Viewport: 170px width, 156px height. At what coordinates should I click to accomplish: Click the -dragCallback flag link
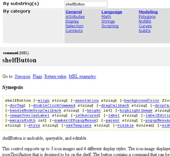pyautogui.click(x=115, y=105)
